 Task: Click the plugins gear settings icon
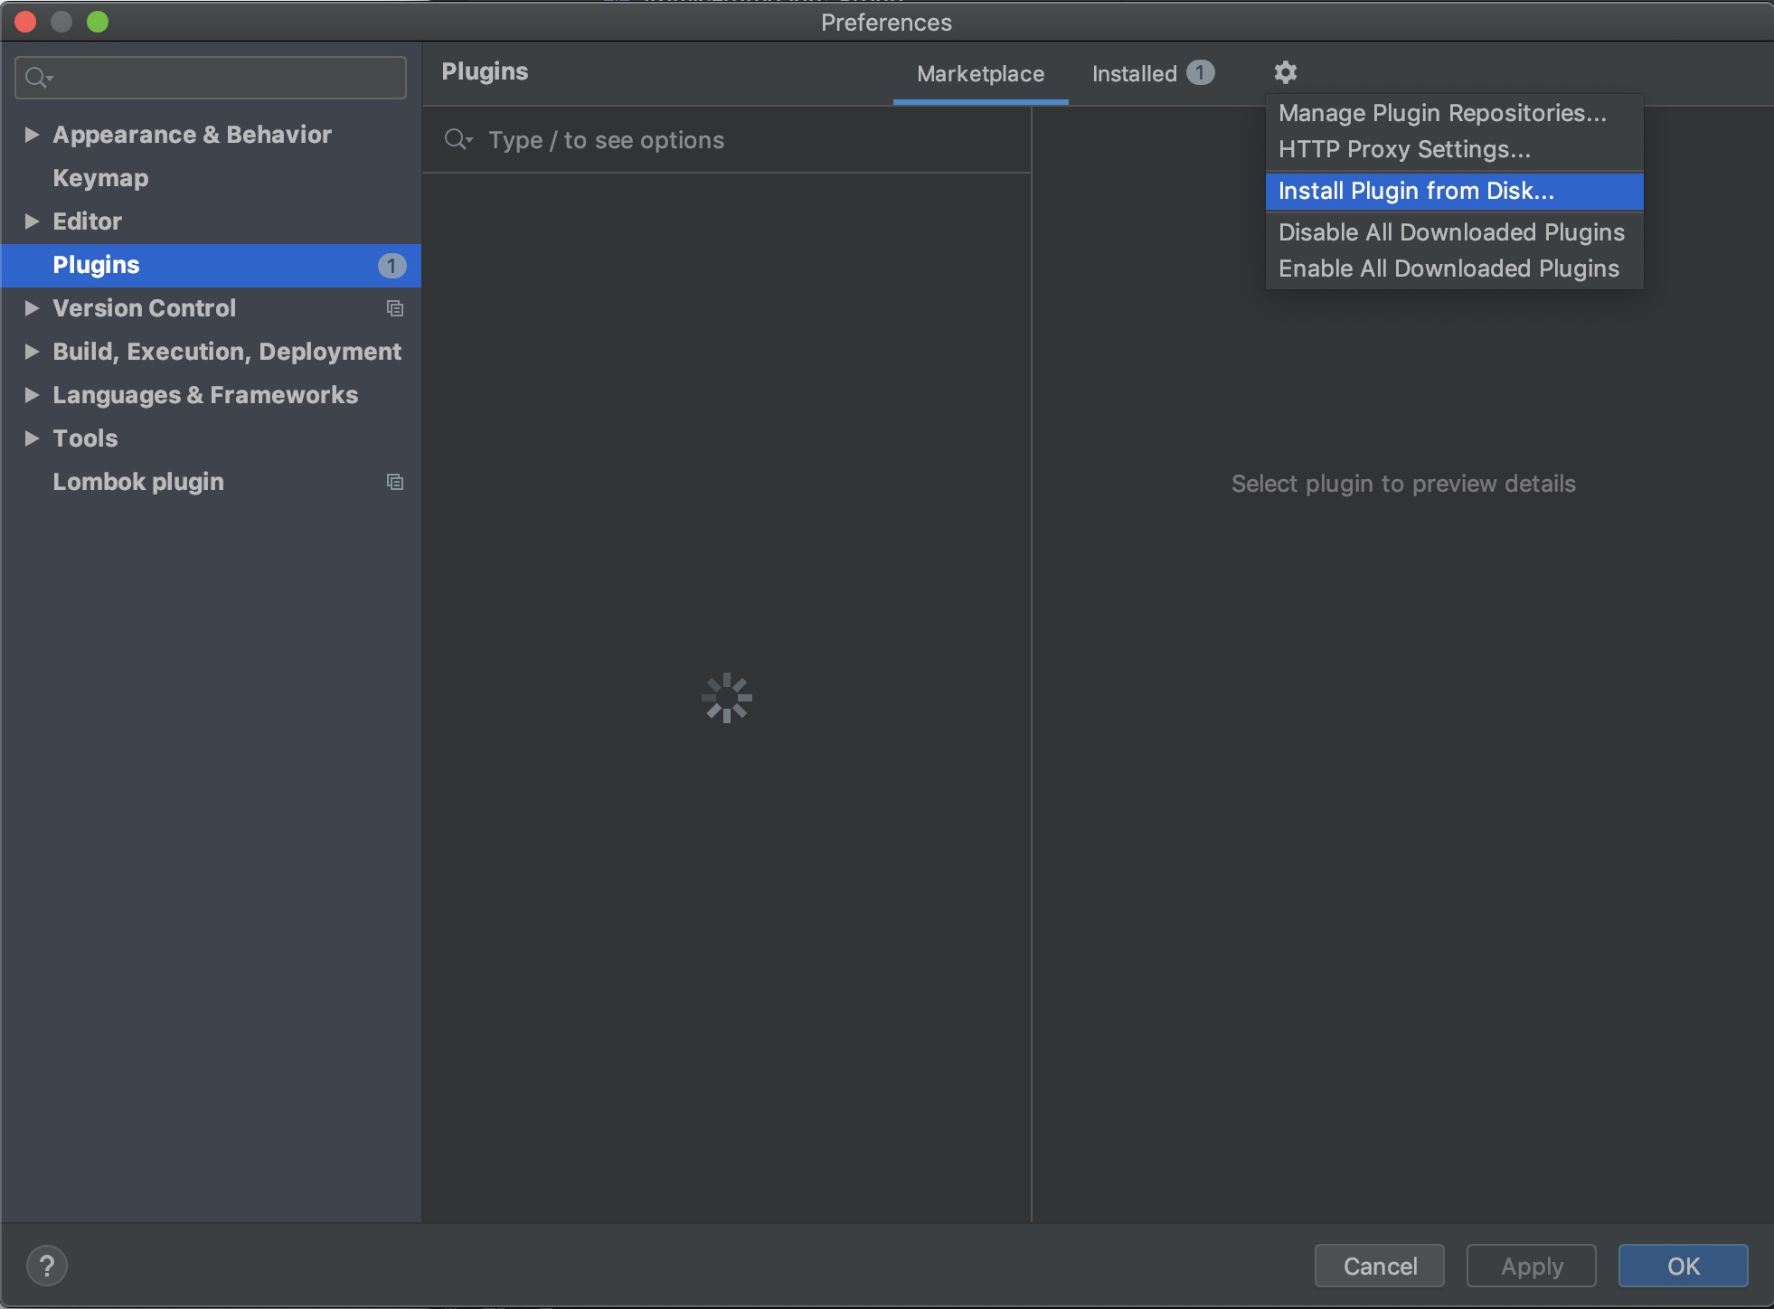click(x=1285, y=72)
